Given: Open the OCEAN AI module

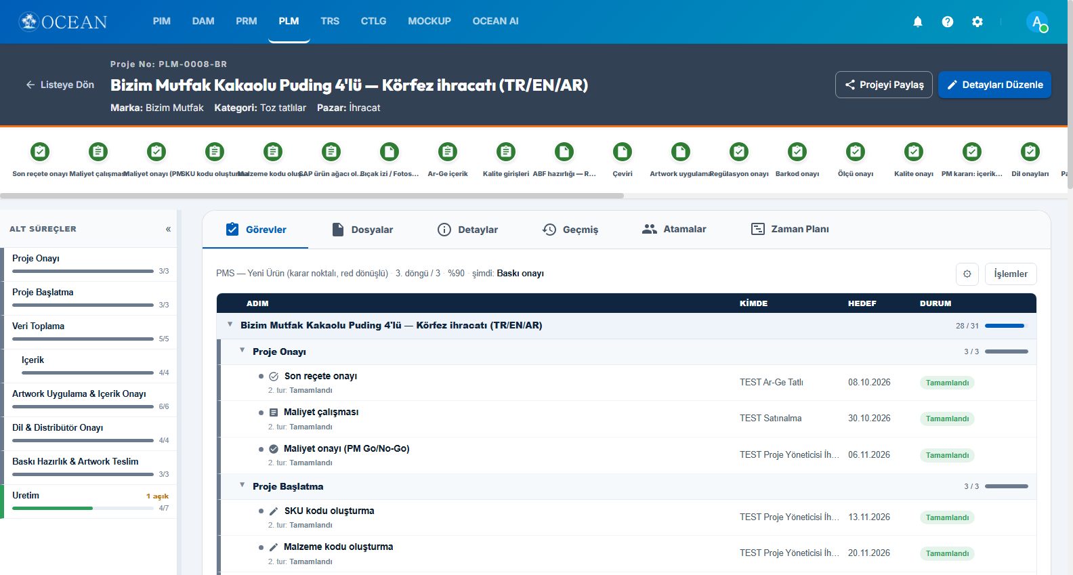Looking at the screenshot, I should [x=496, y=21].
